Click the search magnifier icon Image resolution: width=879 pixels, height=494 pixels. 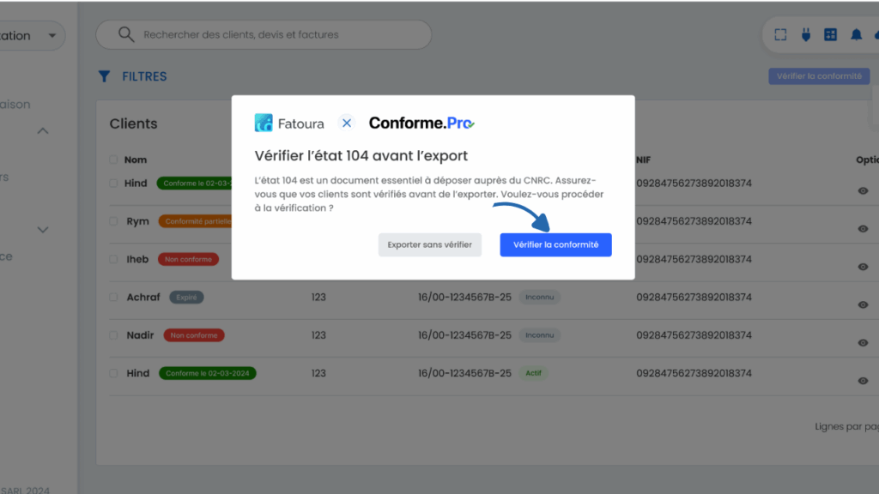click(126, 35)
